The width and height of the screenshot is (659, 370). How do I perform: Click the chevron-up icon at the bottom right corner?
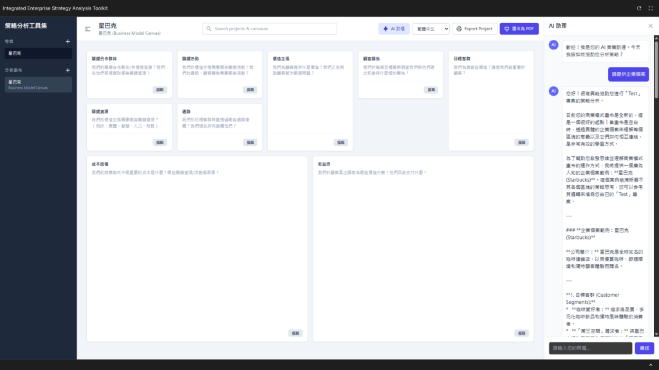(651, 365)
